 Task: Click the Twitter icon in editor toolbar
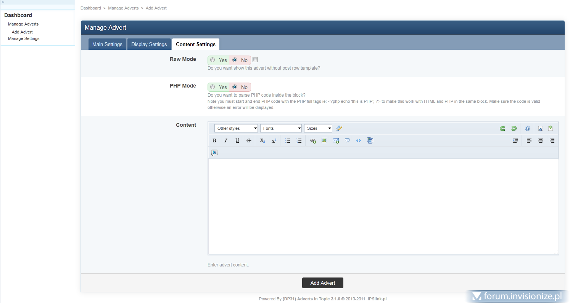(214, 153)
